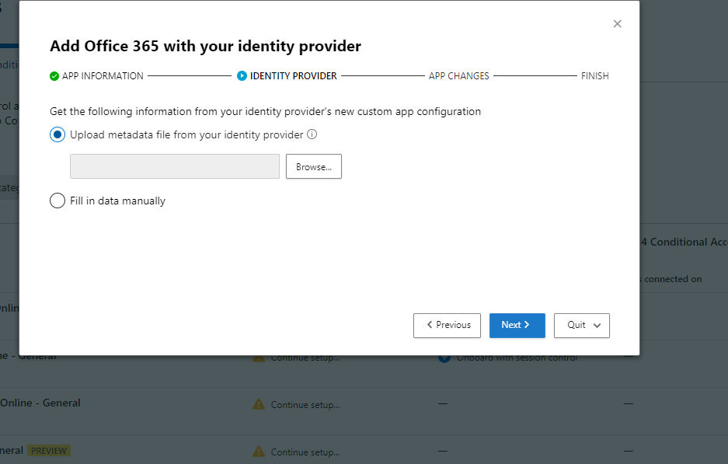Open the Quit dropdown
728x464 pixels.
tap(582, 325)
